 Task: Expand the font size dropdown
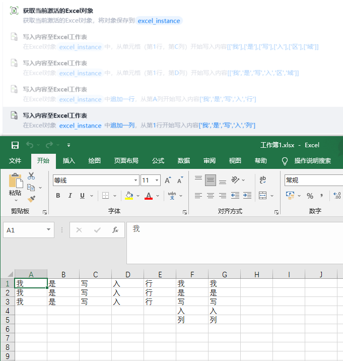[157, 180]
